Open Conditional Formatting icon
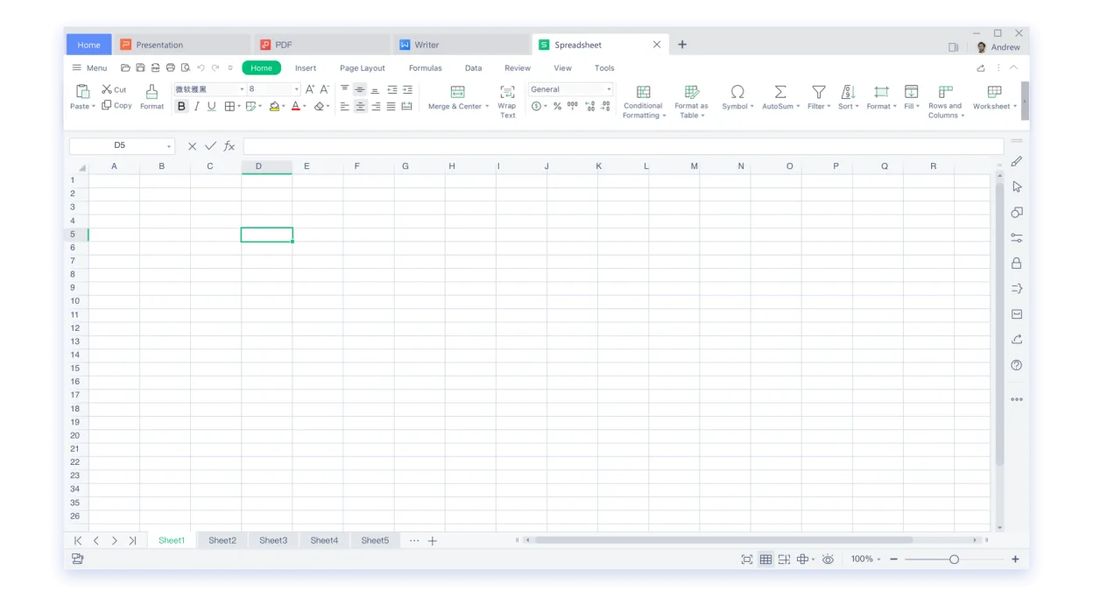The width and height of the screenshot is (1093, 605). 643,92
